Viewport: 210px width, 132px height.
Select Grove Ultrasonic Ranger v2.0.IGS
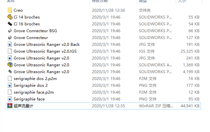(45, 51)
